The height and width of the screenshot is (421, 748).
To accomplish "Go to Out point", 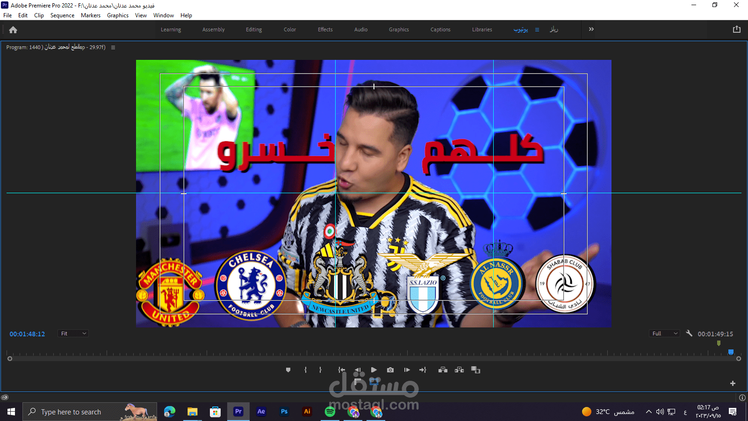I will (423, 370).
